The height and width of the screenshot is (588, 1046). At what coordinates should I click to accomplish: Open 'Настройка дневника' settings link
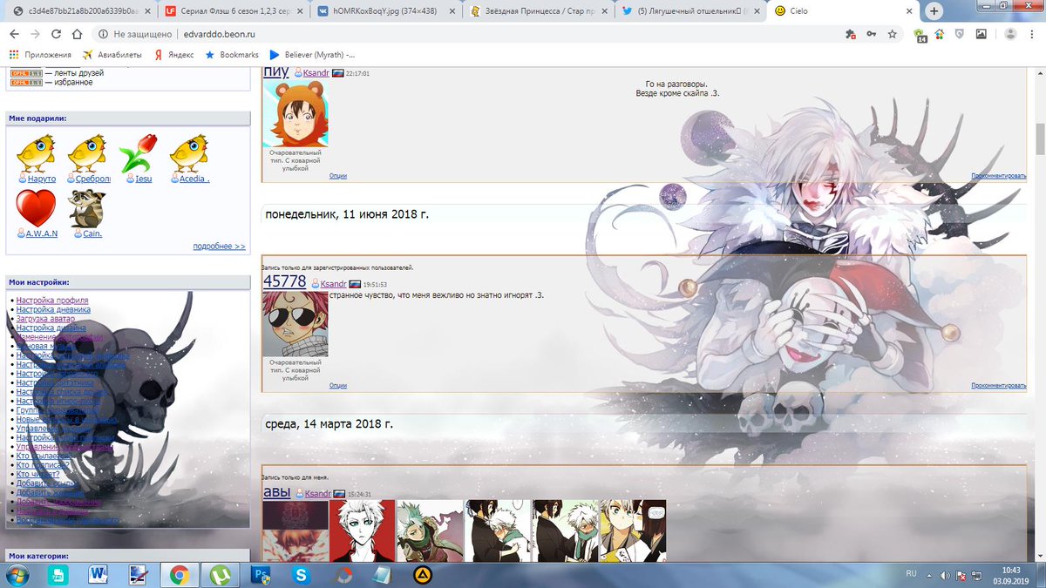click(x=53, y=309)
